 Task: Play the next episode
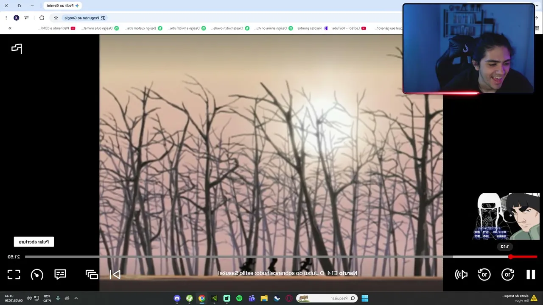pyautogui.click(x=115, y=274)
